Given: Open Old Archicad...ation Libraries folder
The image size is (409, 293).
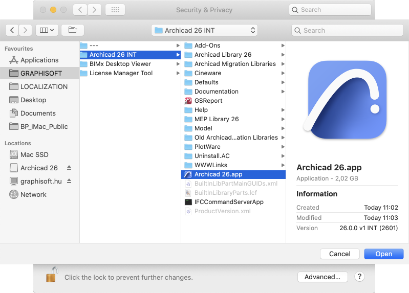Looking at the screenshot, I should click(x=233, y=138).
